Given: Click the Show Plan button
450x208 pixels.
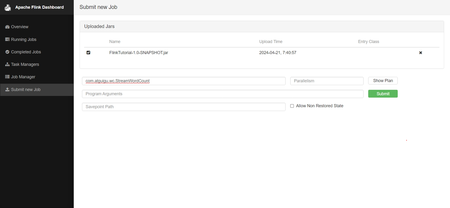Looking at the screenshot, I should pyautogui.click(x=383, y=81).
